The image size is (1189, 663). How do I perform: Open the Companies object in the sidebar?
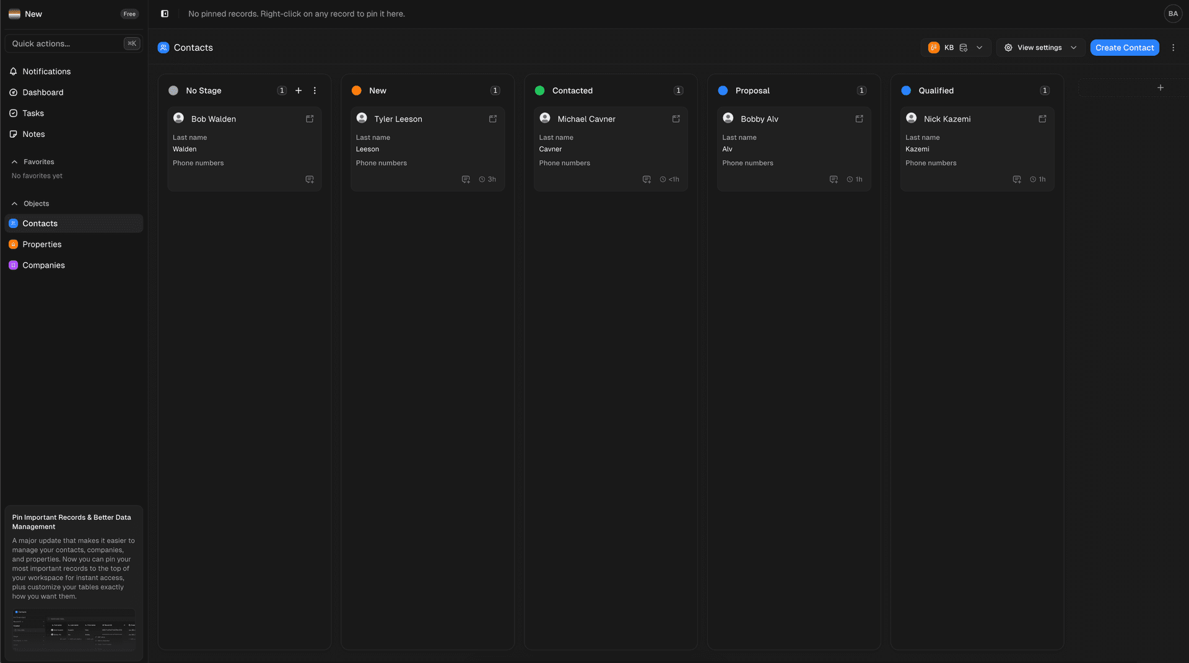[43, 265]
